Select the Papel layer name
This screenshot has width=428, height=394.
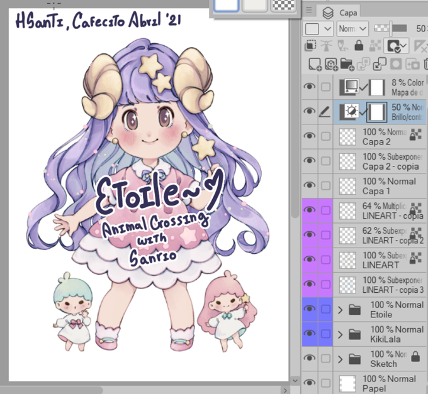coord(374,388)
